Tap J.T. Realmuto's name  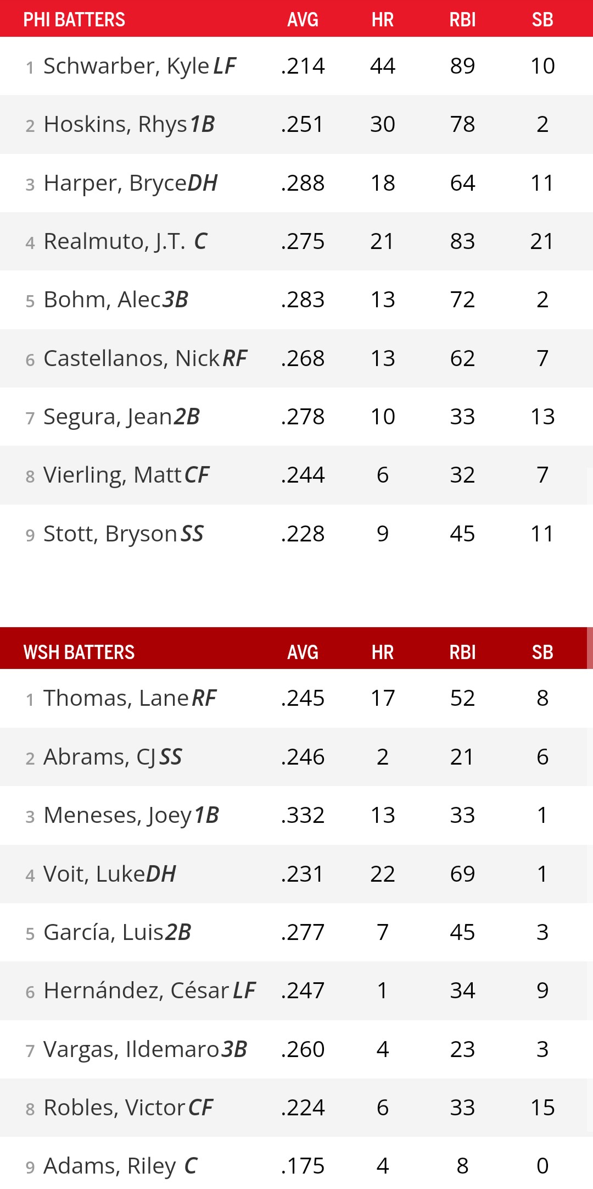[114, 242]
